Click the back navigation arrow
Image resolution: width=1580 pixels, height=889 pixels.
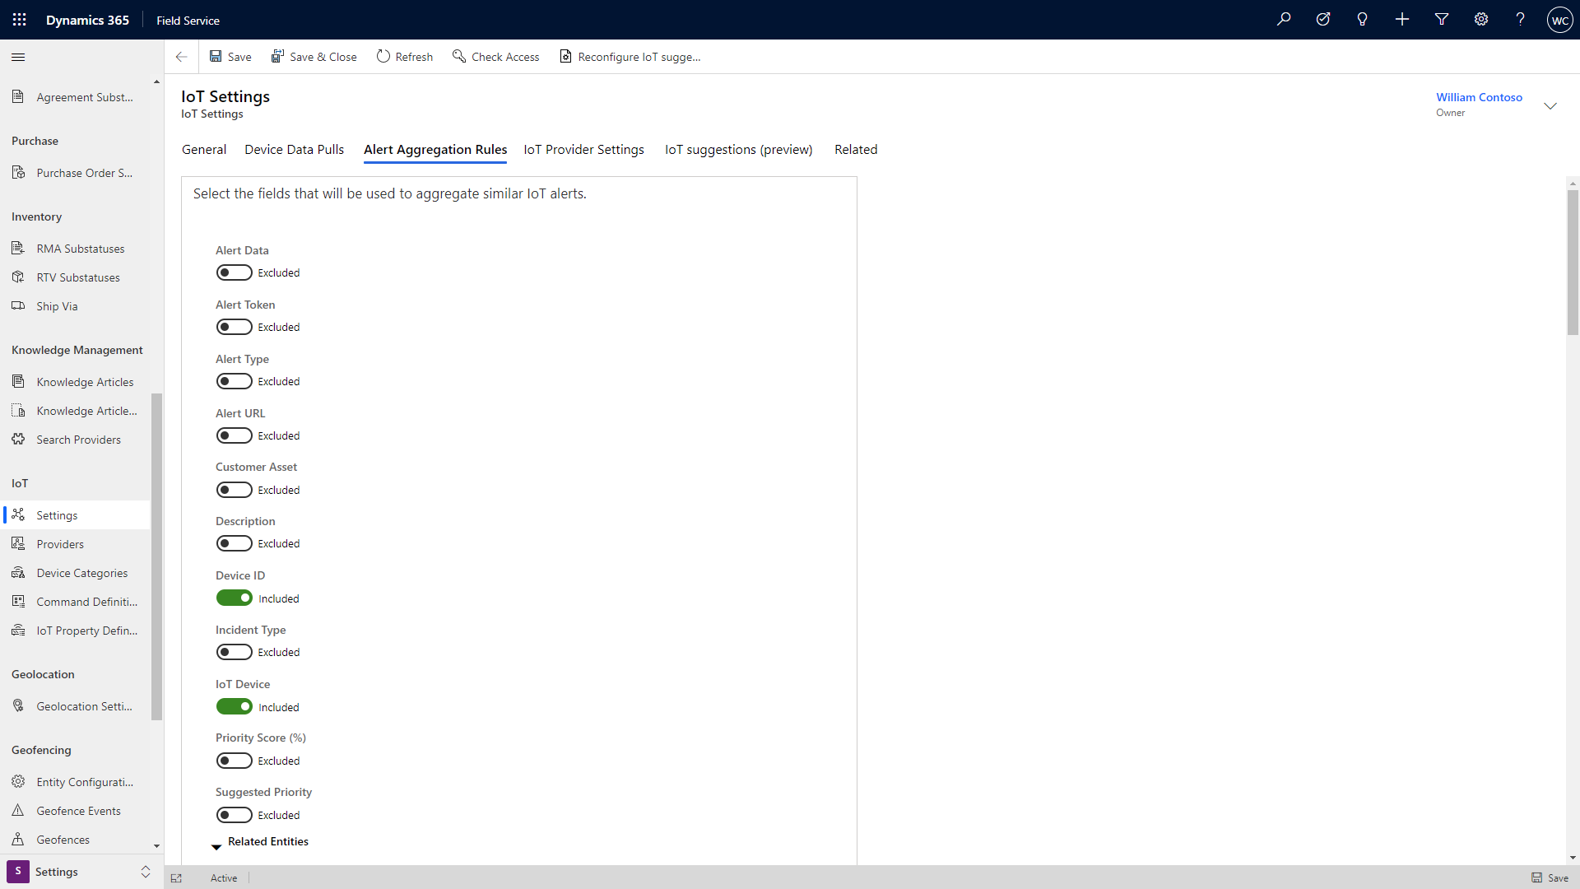[181, 57]
